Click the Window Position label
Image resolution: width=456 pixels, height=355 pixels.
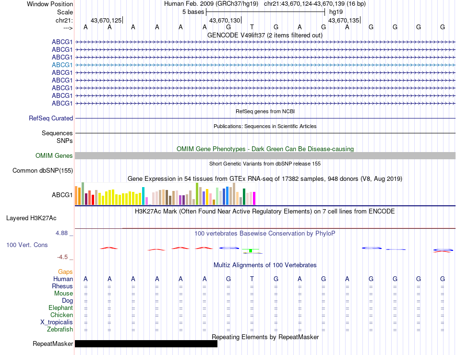(x=50, y=4)
